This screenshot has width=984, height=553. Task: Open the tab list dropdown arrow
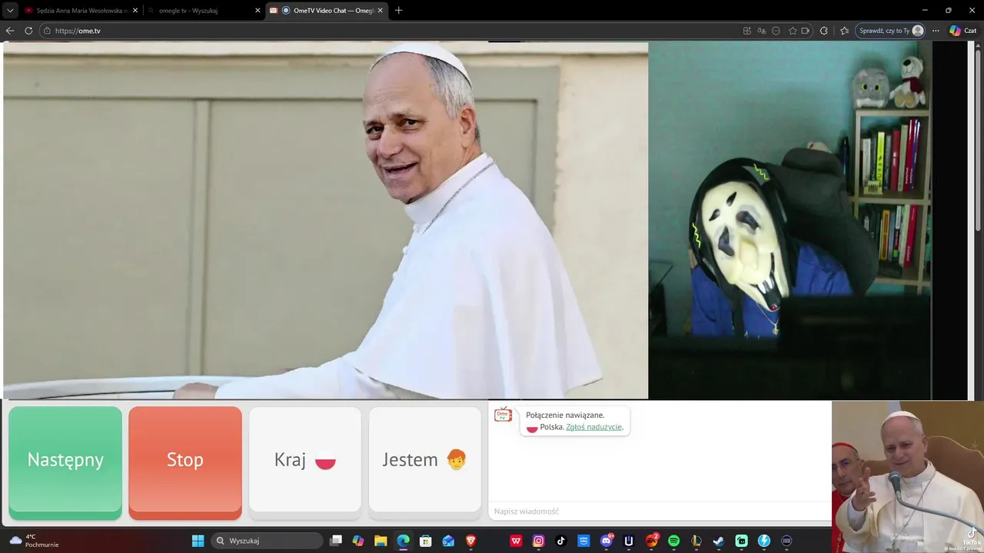(x=10, y=11)
